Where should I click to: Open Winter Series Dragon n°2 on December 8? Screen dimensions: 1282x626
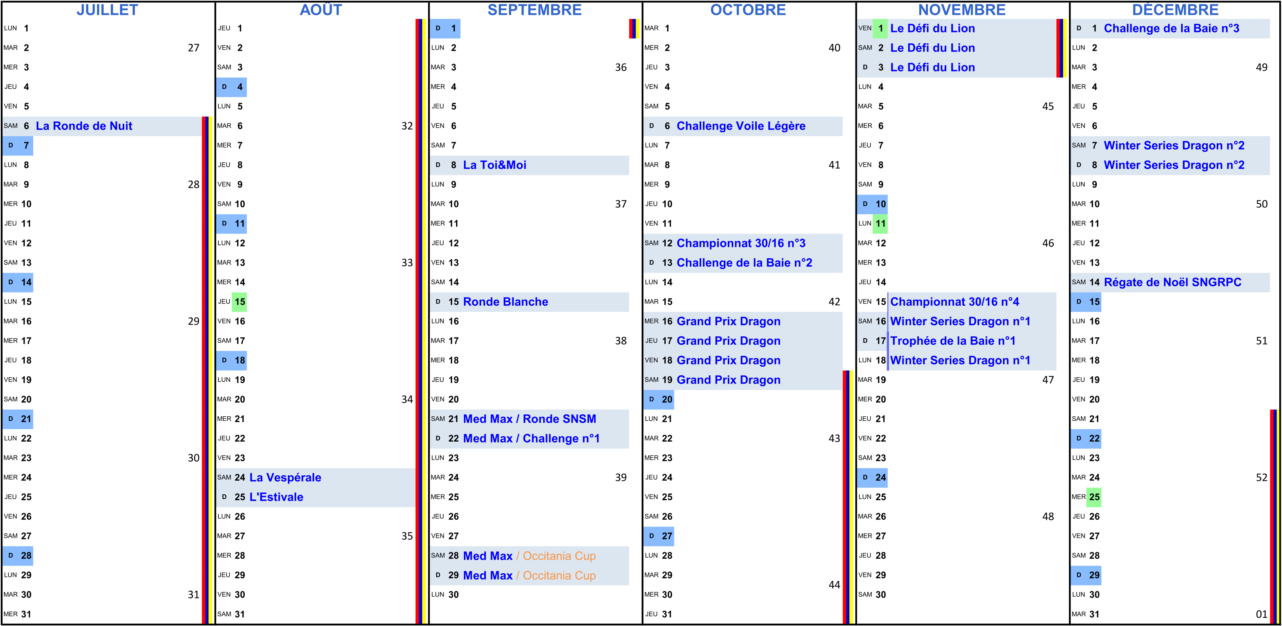1174,165
